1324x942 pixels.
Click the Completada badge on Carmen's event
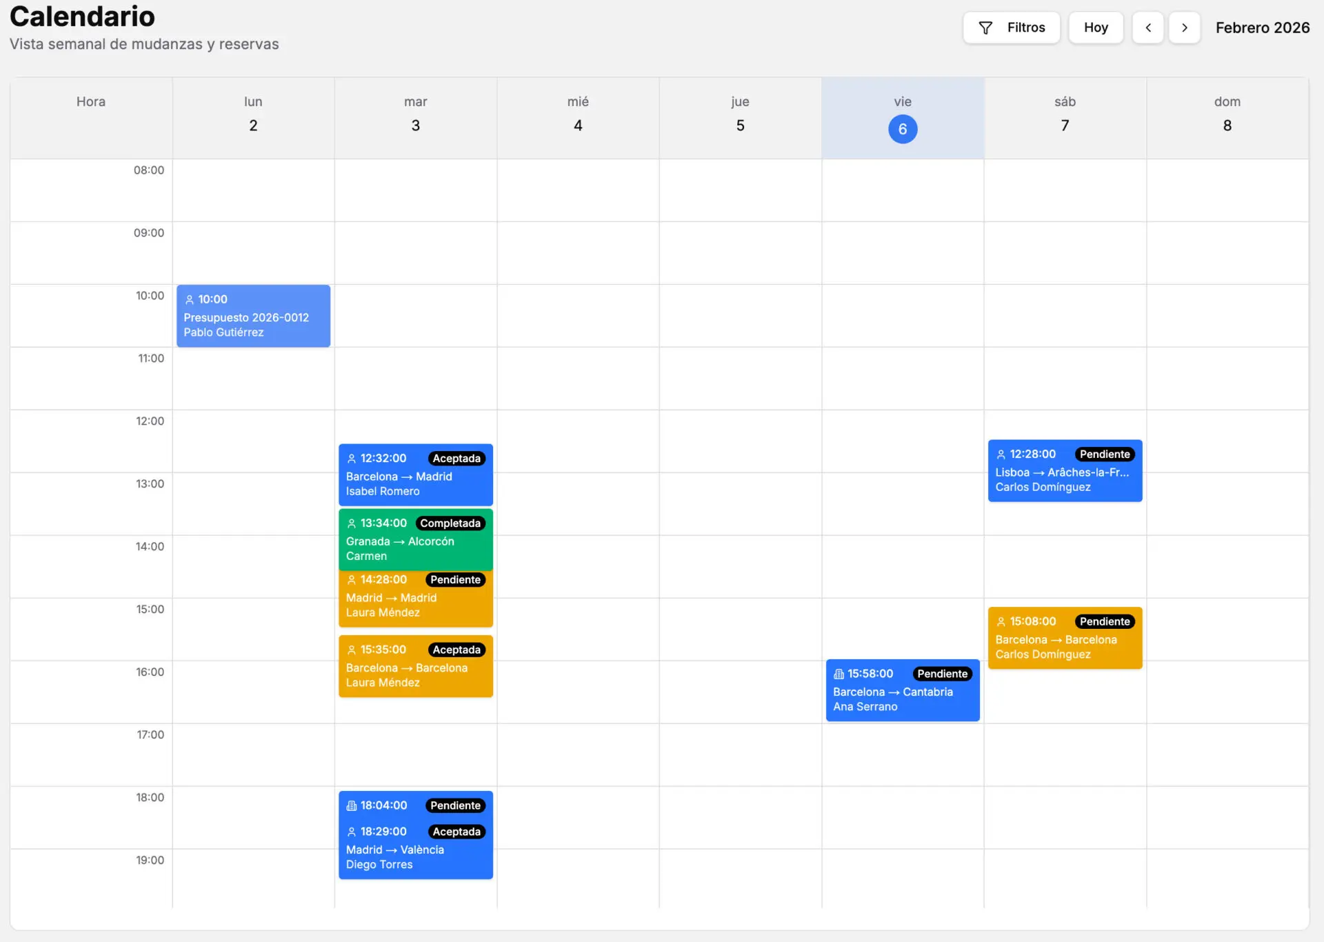tap(451, 523)
